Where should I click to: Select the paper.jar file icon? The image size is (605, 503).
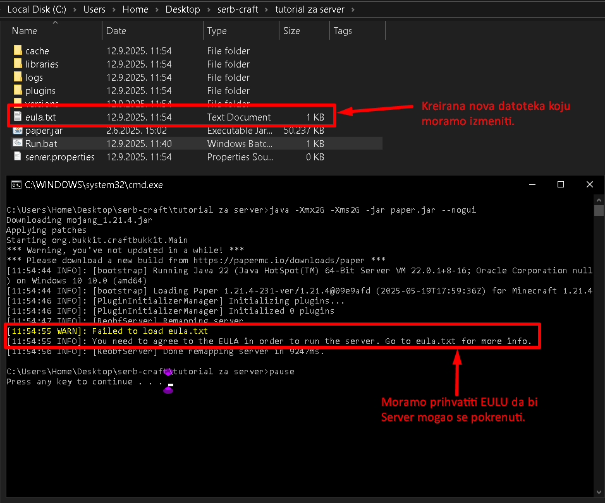click(x=18, y=130)
